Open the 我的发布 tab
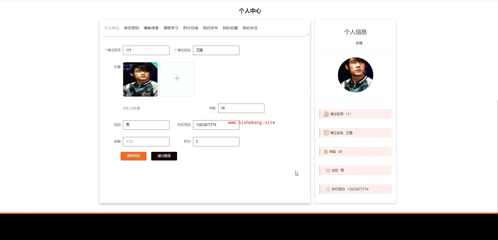 (210, 28)
